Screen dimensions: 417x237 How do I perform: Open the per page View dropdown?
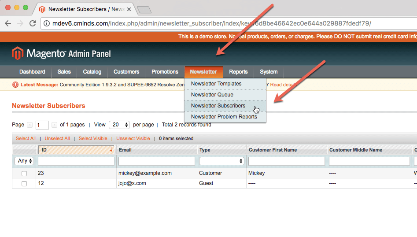119,125
